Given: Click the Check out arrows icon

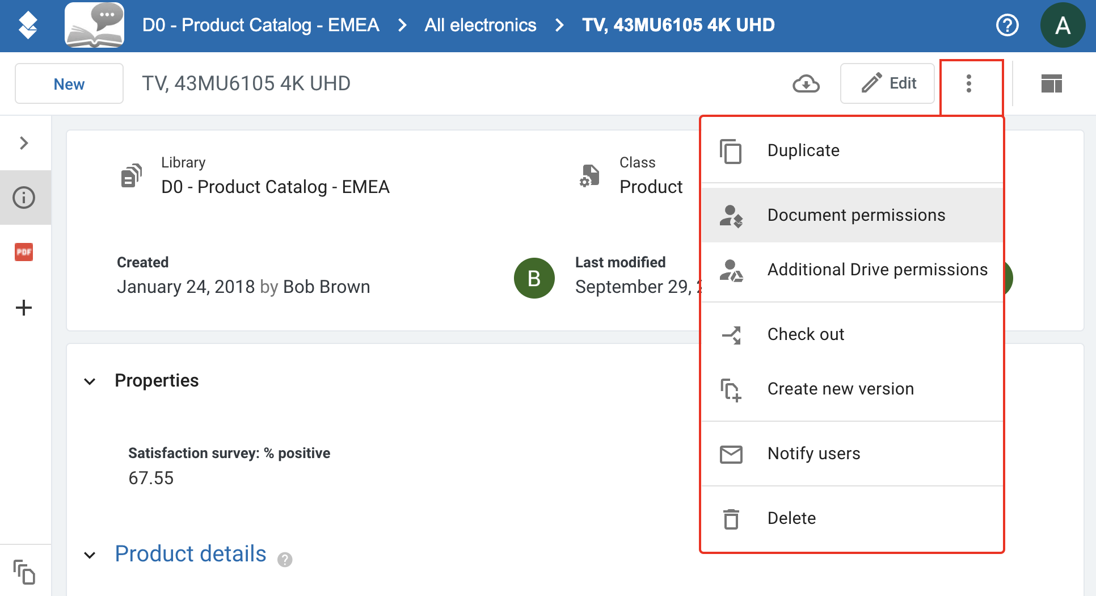Looking at the screenshot, I should (x=731, y=335).
